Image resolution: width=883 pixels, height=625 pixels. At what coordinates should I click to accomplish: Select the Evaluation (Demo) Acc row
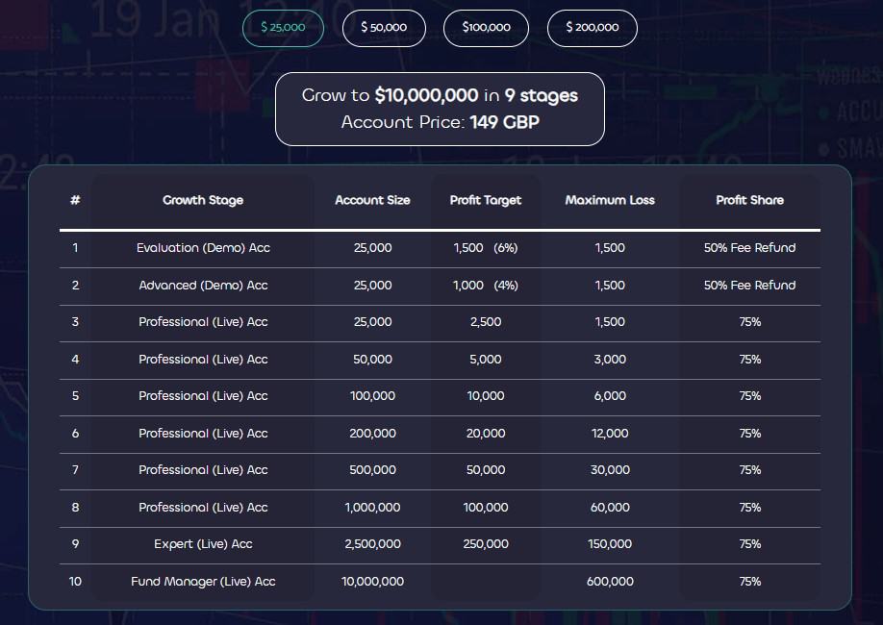tap(202, 248)
